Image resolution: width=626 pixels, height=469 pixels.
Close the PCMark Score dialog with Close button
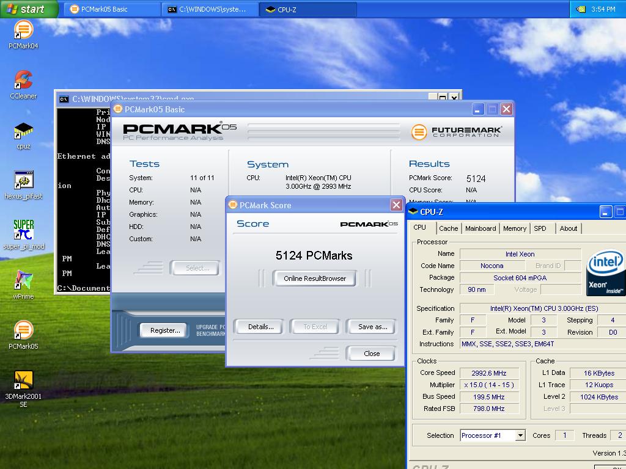pos(371,354)
